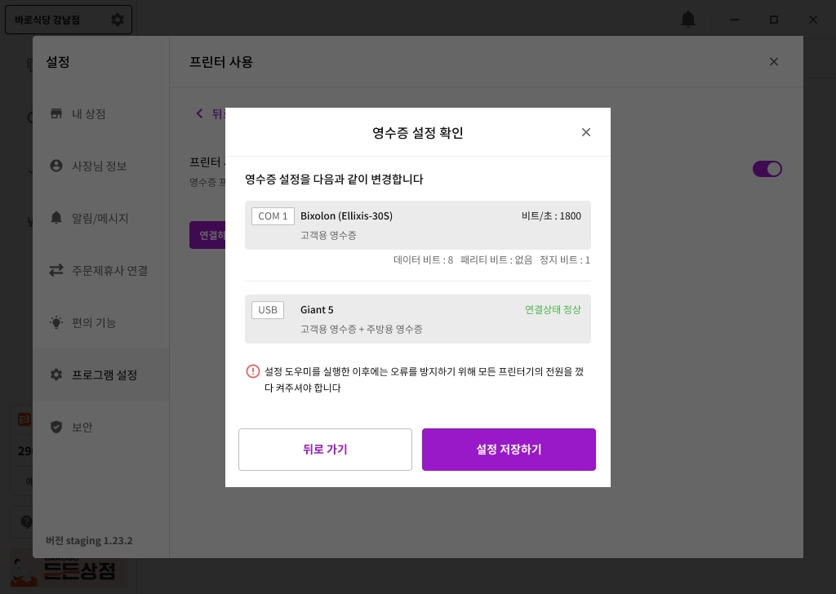The height and width of the screenshot is (594, 836).
Task: Click the back chevron under 프린터 사용
Action: (199, 113)
